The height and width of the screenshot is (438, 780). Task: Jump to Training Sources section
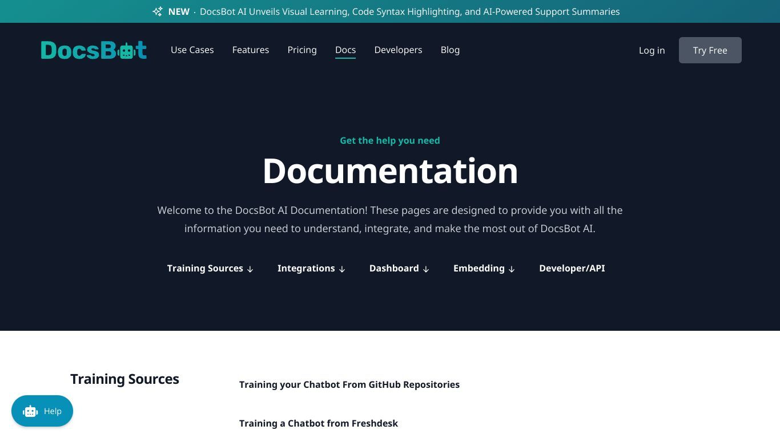coord(210,268)
